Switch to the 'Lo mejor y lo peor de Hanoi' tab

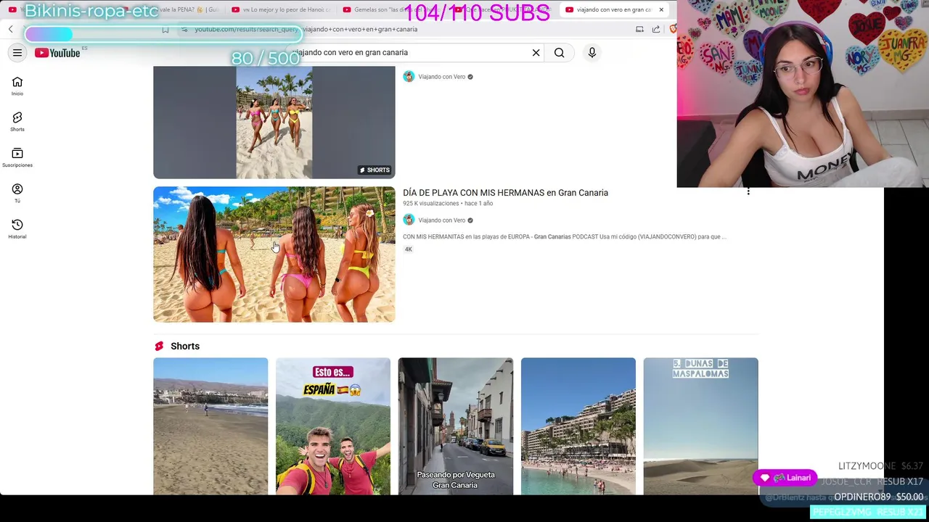pyautogui.click(x=281, y=9)
